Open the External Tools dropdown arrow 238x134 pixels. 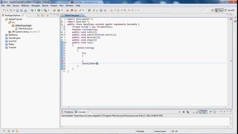(49, 10)
